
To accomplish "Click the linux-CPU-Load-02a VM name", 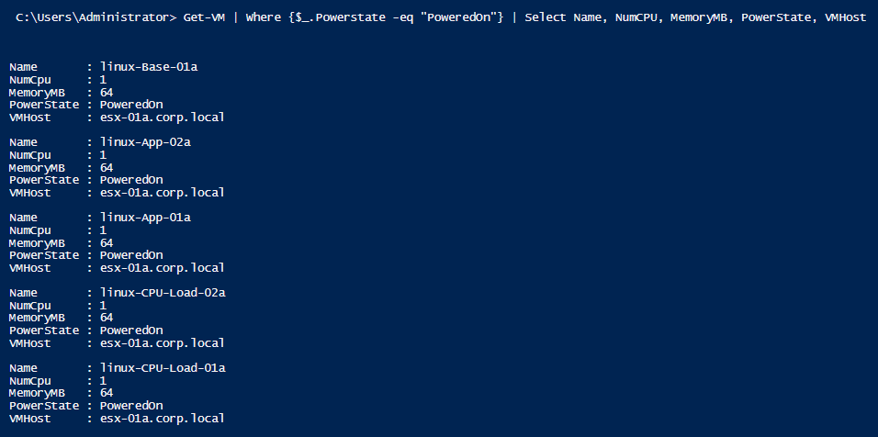I will pyautogui.click(x=163, y=293).
